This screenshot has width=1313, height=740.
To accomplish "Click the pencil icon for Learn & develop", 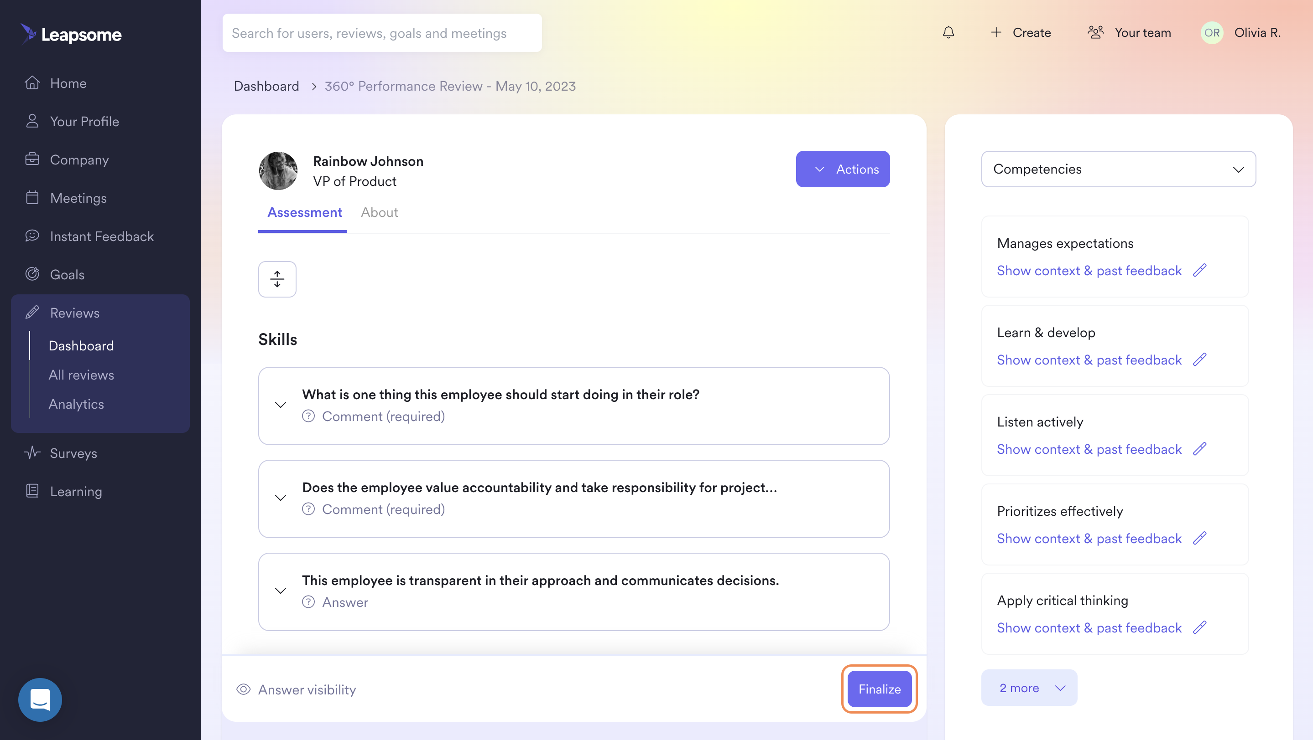I will (x=1200, y=360).
